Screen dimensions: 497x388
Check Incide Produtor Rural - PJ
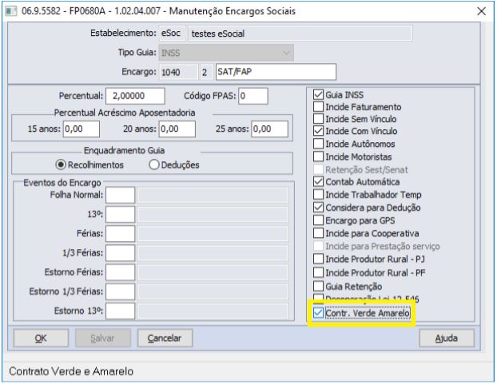pyautogui.click(x=318, y=259)
